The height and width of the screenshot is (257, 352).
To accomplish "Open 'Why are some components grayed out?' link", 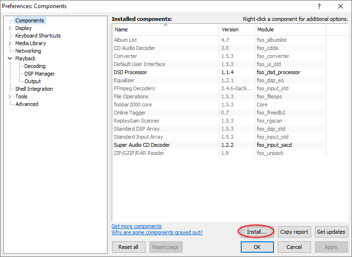I will (157, 232).
